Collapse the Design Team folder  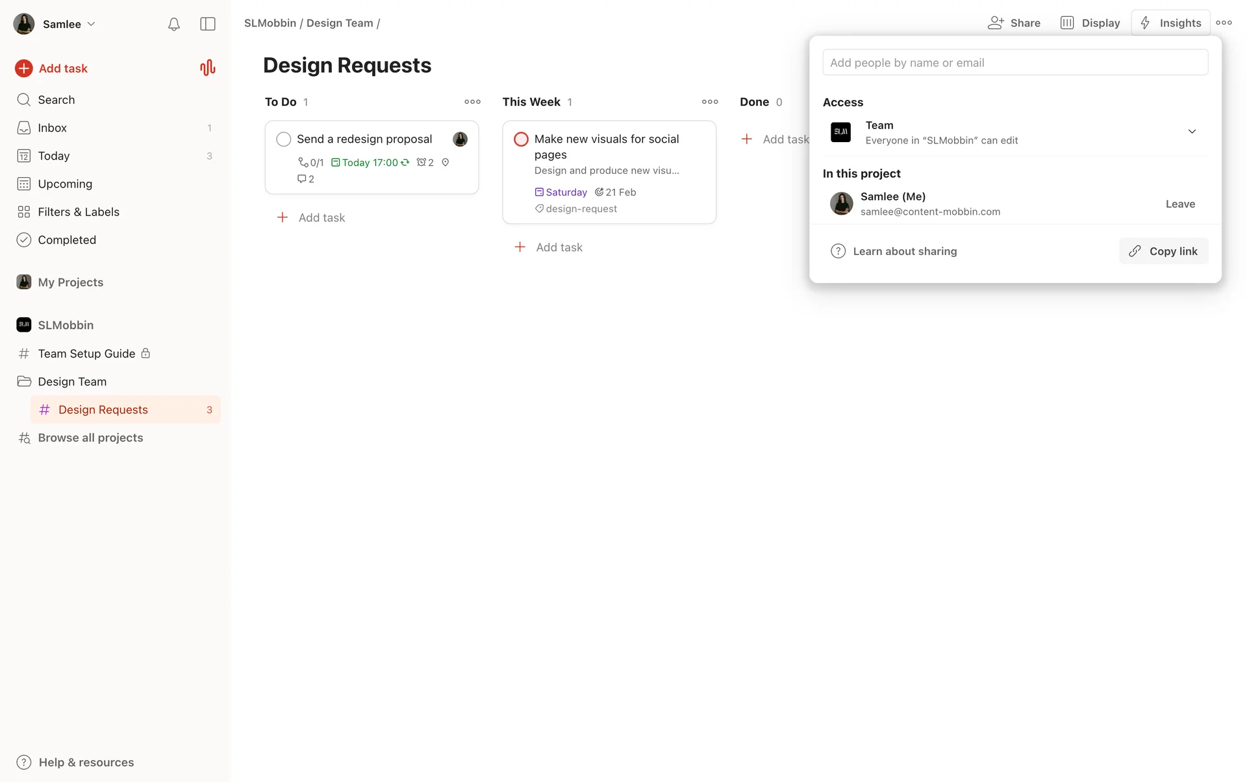click(x=24, y=382)
